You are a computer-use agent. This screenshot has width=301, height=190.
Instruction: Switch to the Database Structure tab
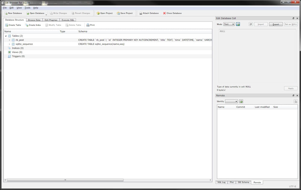tap(14, 20)
